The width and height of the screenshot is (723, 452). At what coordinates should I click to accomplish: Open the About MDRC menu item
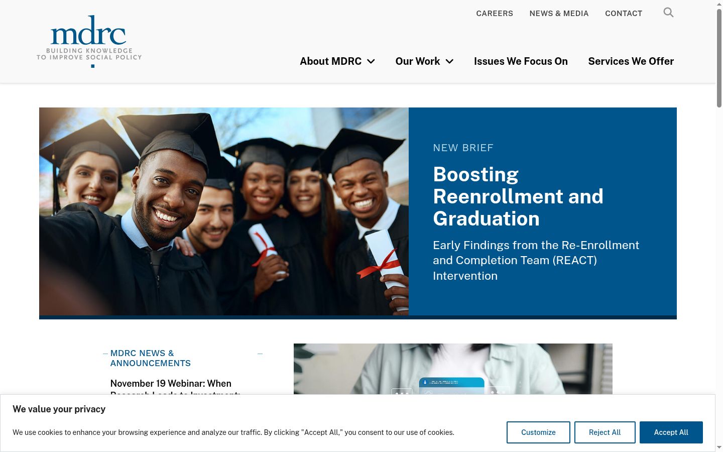point(330,61)
